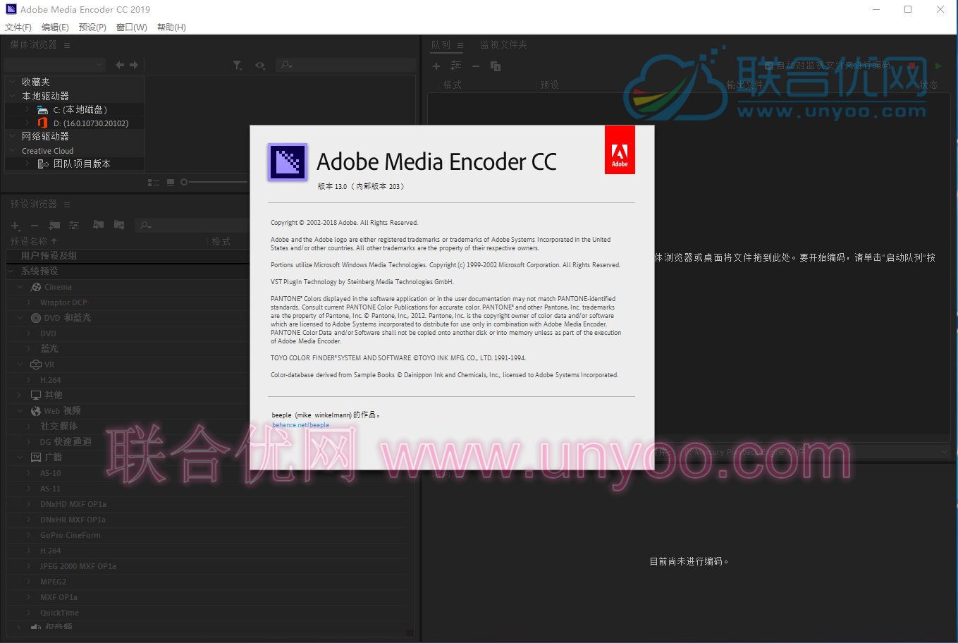Image resolution: width=958 pixels, height=643 pixels.
Task: Toggle auto-encode watch folders checkbox
Action: 769,66
